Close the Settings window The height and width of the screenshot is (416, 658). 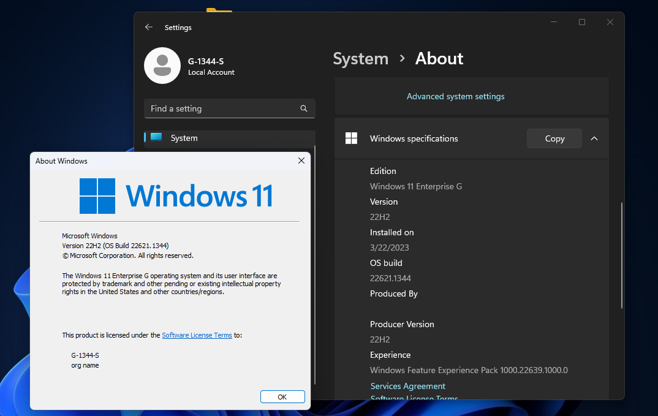point(610,22)
